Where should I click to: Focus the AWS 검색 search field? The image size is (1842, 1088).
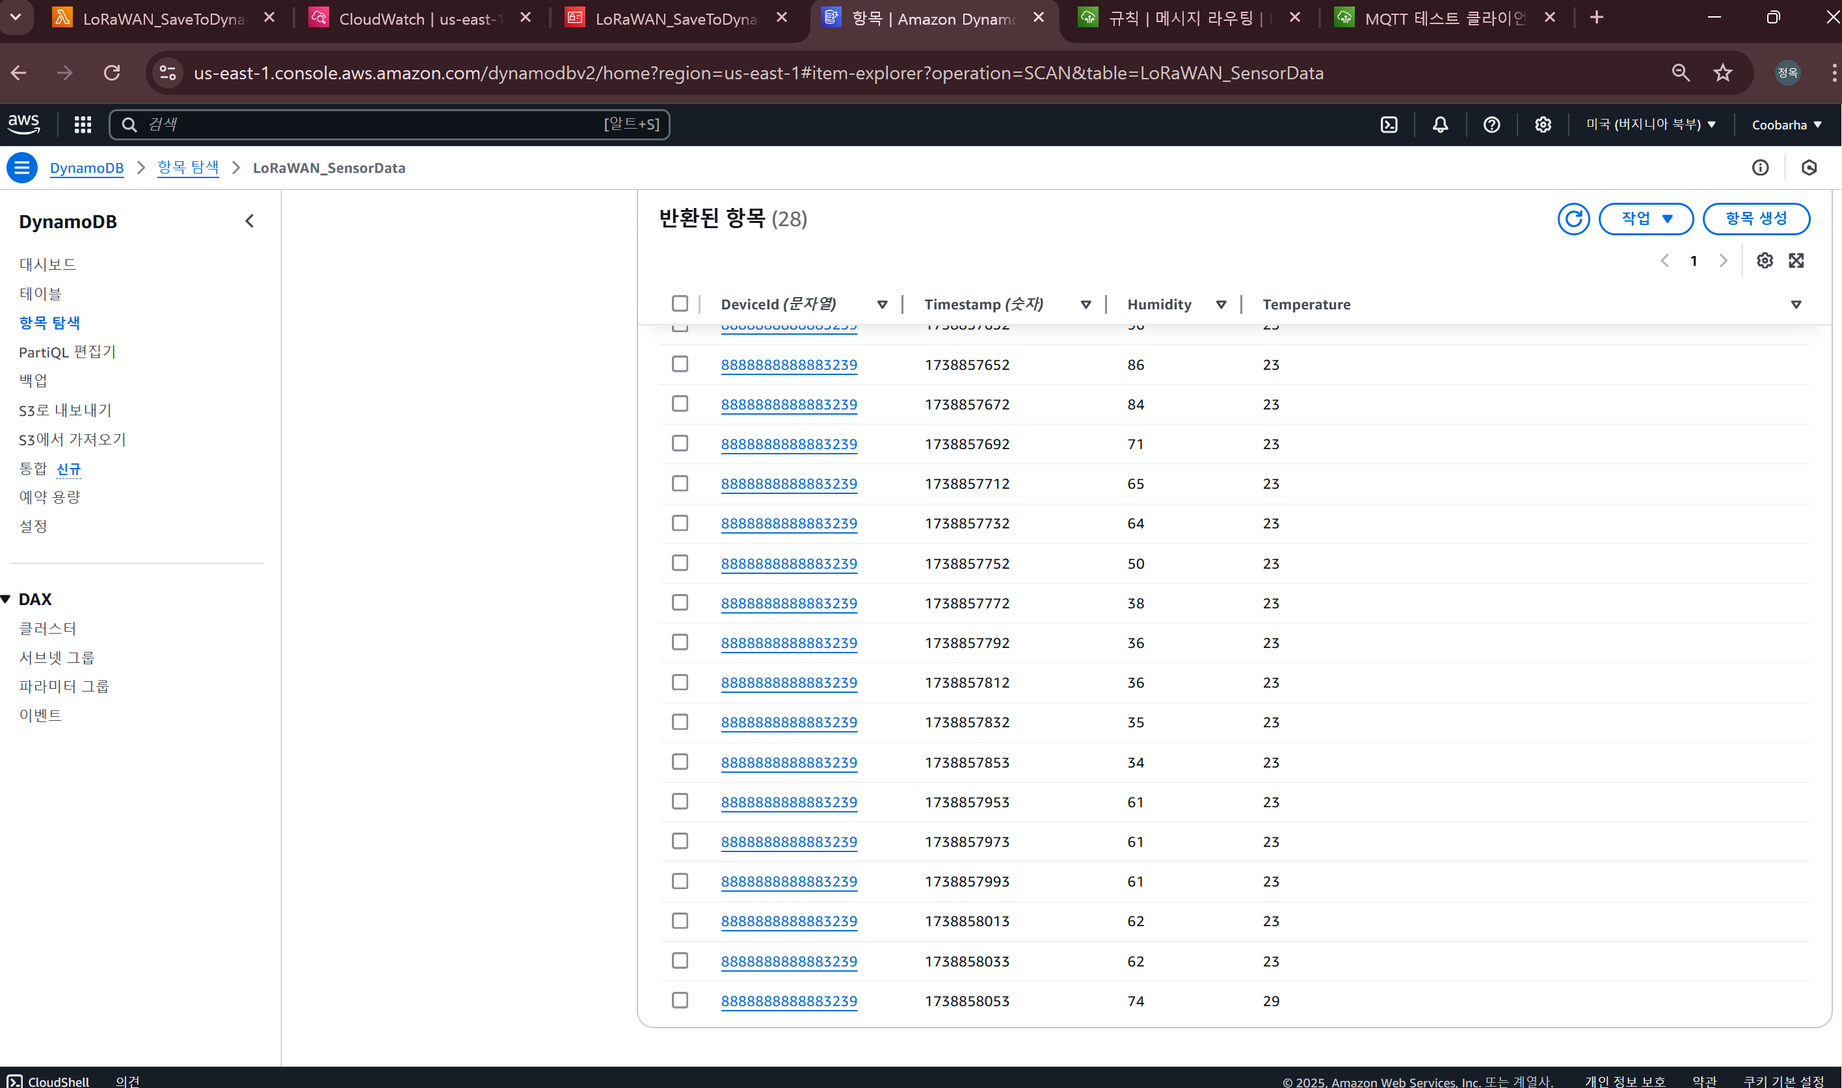pos(390,125)
